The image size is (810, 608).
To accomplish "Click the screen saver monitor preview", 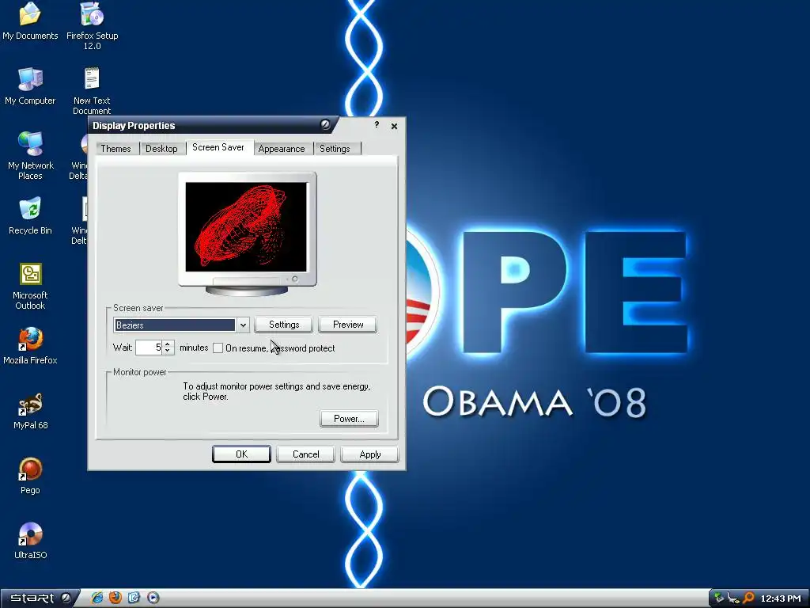I will (247, 226).
